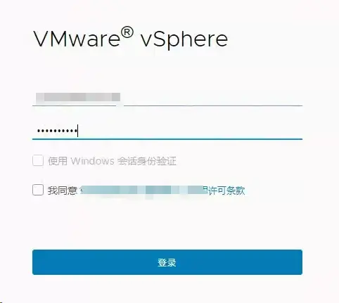The height and width of the screenshot is (303, 339).
Task: Click the registered trademark ® symbol
Action: (127, 32)
